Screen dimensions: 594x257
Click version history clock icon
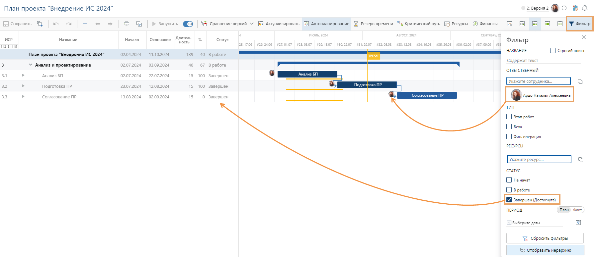564,8
